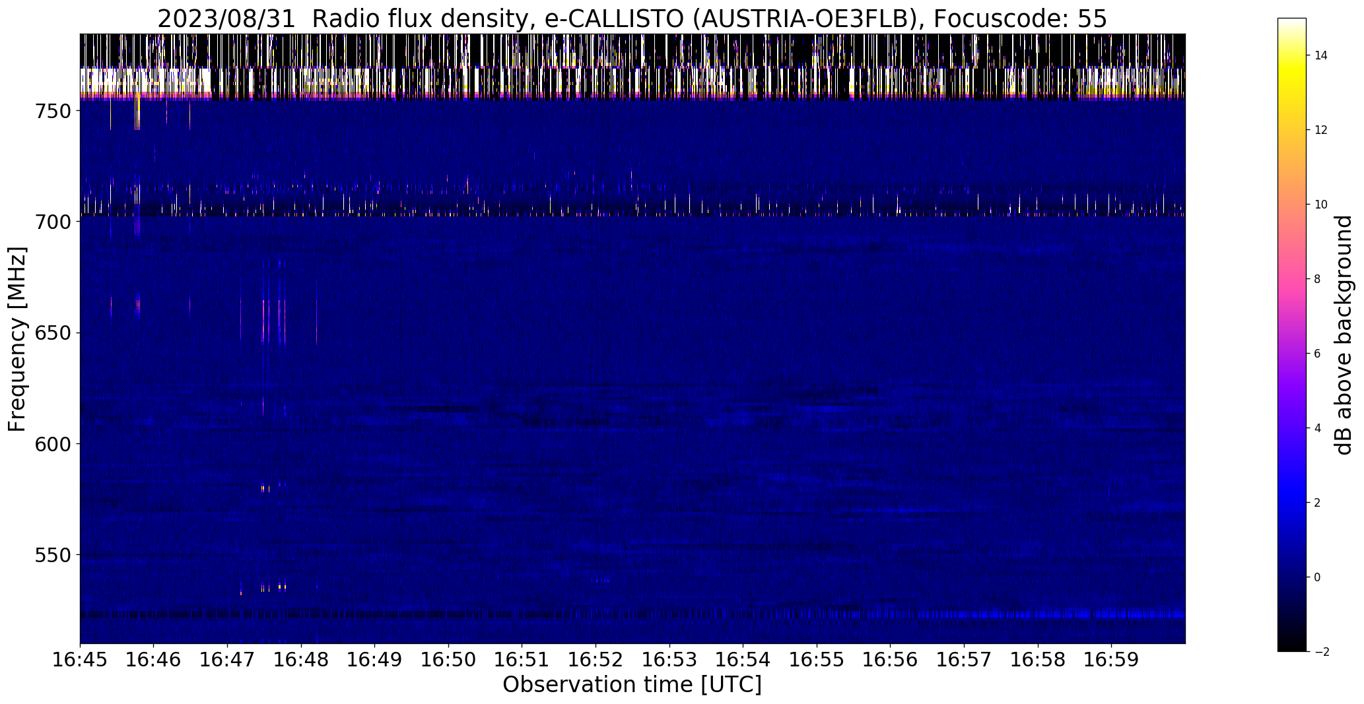Click the plot title mentioning AUSTRIA-OE3FLB
Screen dimensions: 1364x704
tap(632, 19)
